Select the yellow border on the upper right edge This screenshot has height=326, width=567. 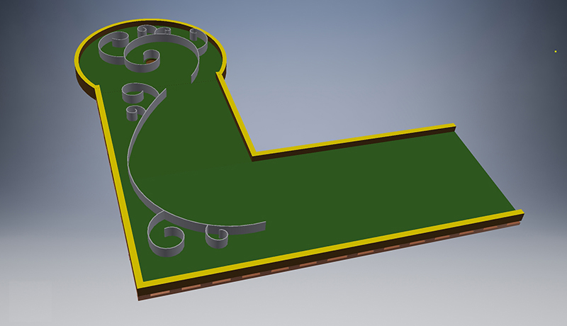pyautogui.click(x=354, y=140)
